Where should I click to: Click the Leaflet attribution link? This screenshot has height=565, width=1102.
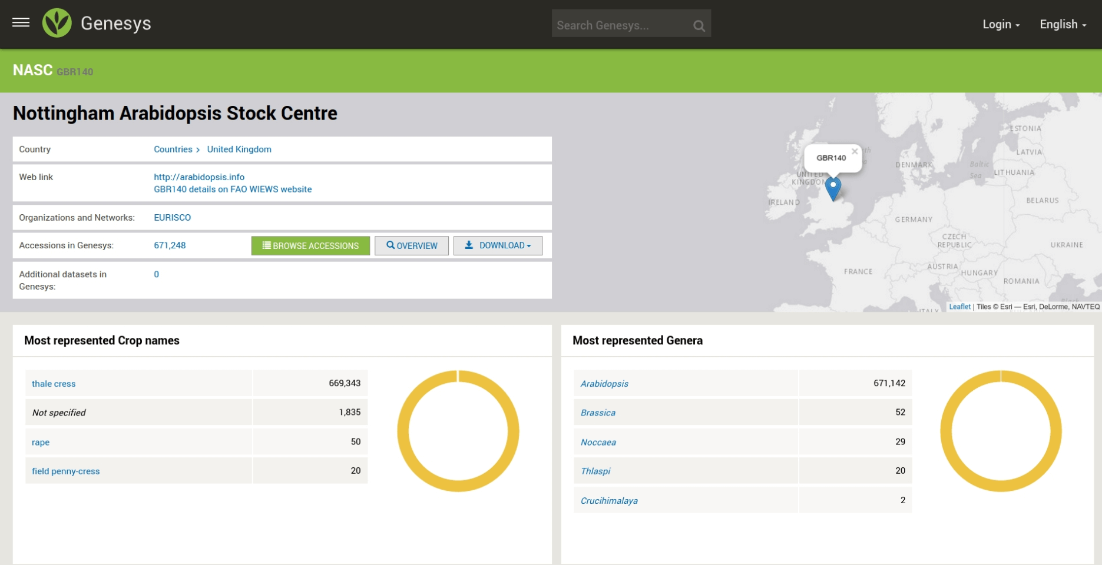[959, 307]
